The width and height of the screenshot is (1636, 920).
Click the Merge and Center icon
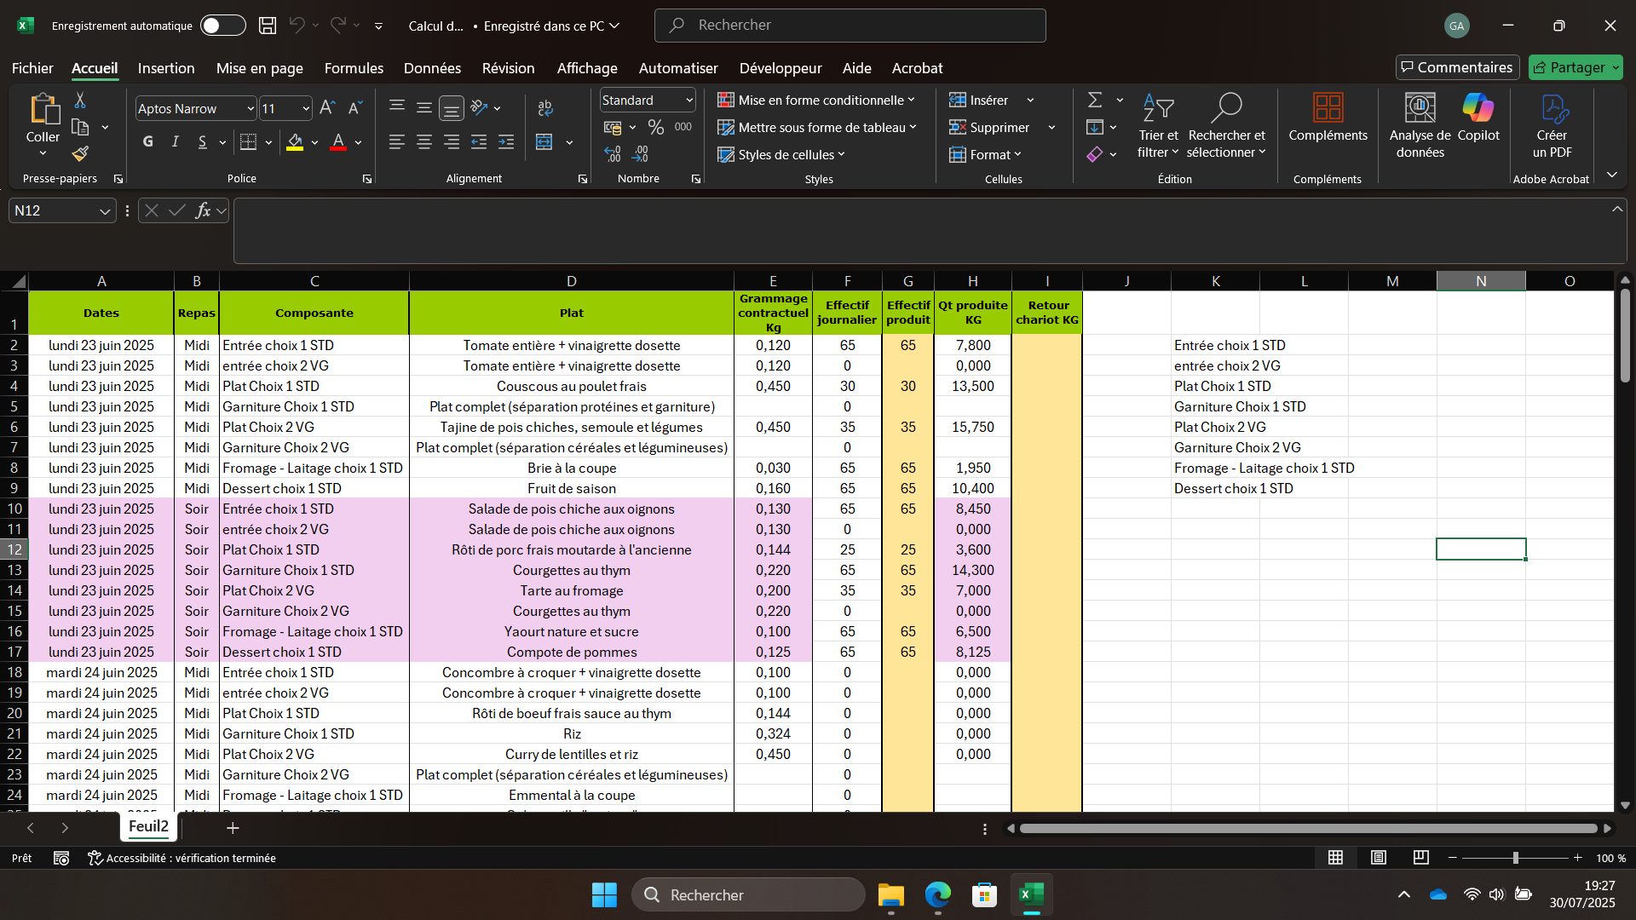(544, 142)
